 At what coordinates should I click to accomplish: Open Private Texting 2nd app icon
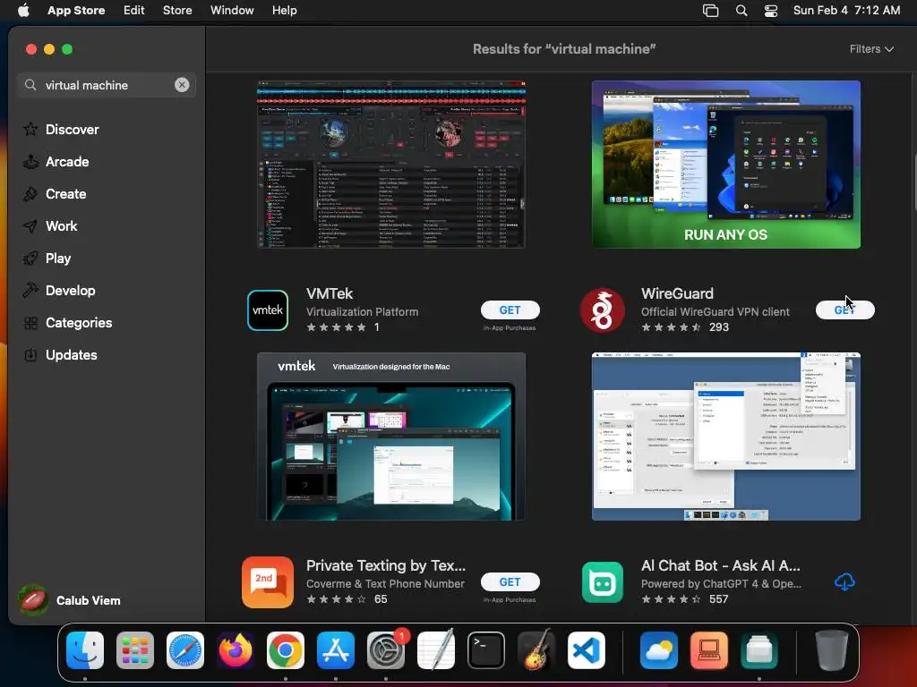tap(267, 581)
